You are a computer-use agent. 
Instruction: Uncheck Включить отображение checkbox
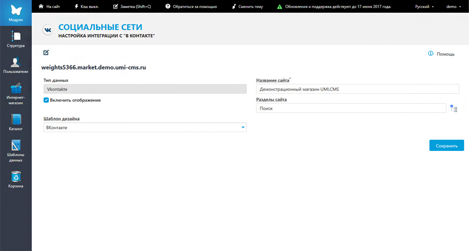click(x=46, y=100)
